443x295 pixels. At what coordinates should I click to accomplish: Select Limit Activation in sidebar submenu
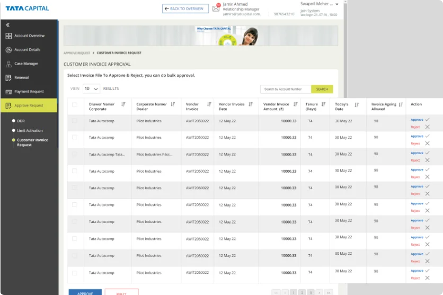(x=30, y=130)
